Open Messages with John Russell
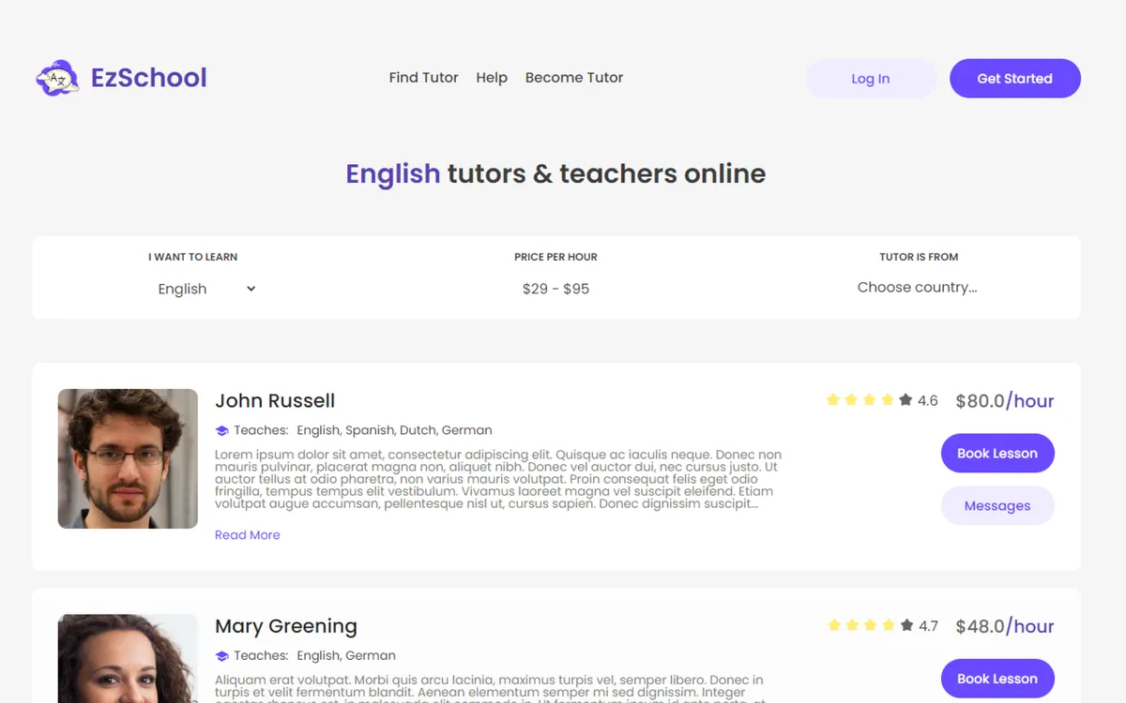This screenshot has height=703, width=1126. pyautogui.click(x=997, y=506)
